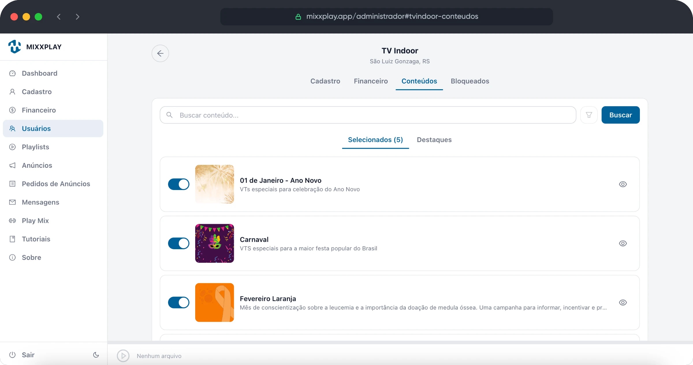Click the back arrow circle button
Image resolution: width=693 pixels, height=365 pixels.
tap(160, 53)
